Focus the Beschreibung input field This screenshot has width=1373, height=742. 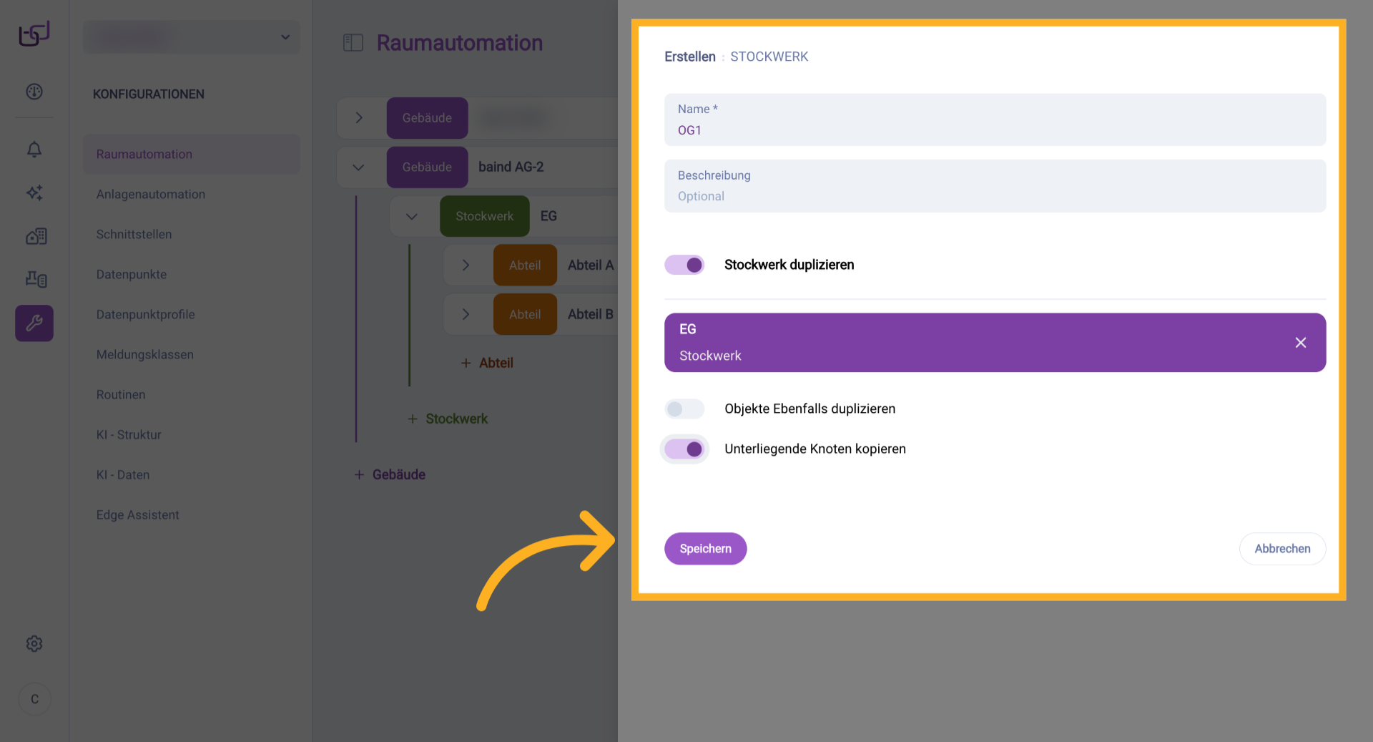pyautogui.click(x=994, y=195)
